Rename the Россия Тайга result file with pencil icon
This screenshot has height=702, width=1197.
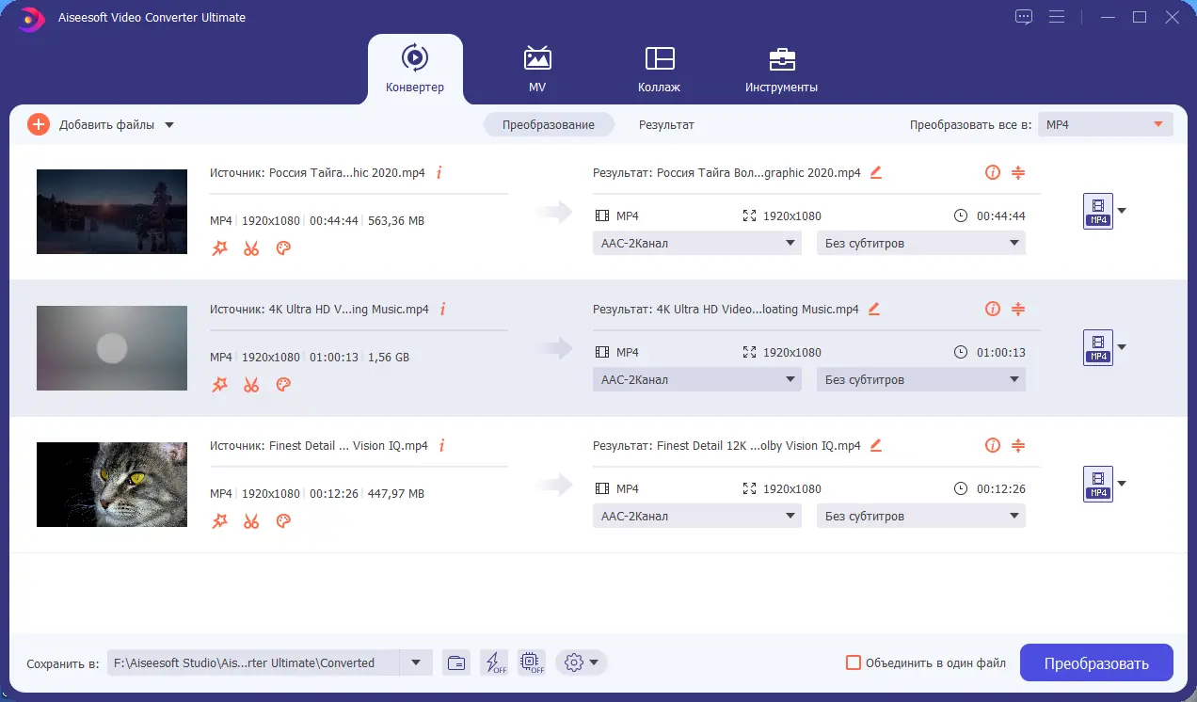(x=876, y=172)
